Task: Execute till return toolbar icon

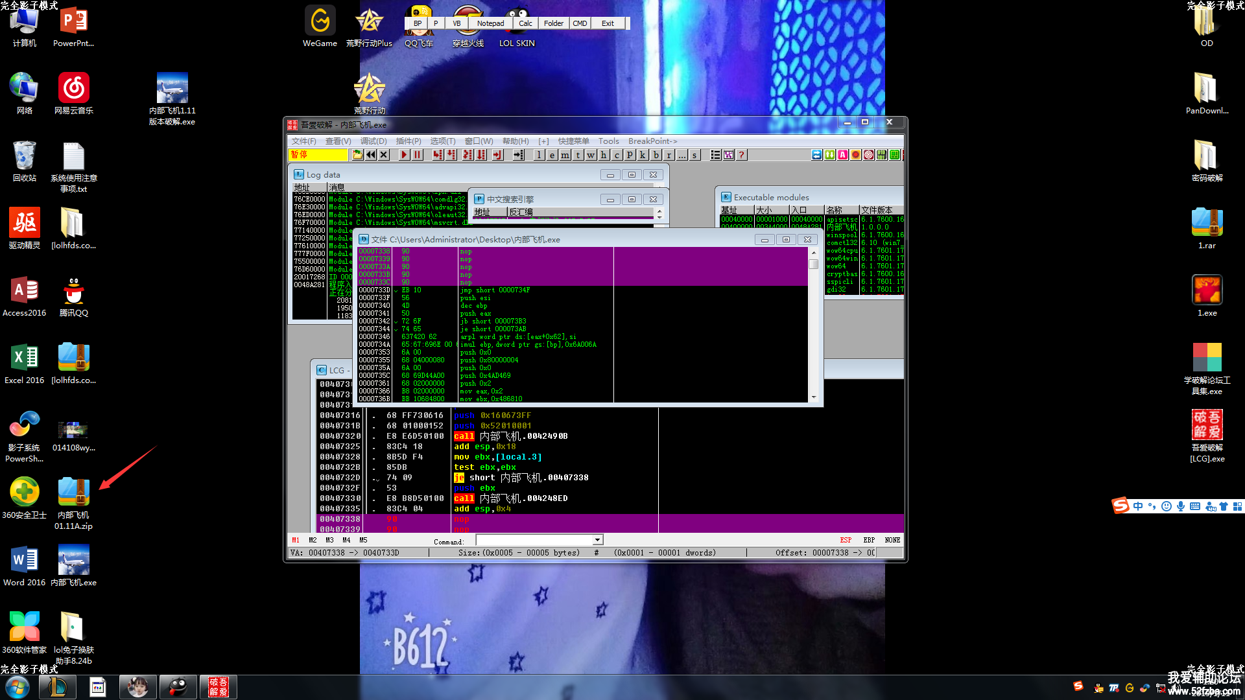Action: (497, 155)
